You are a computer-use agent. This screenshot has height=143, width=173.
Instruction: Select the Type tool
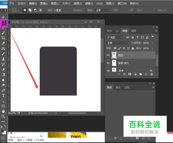pos(3,96)
